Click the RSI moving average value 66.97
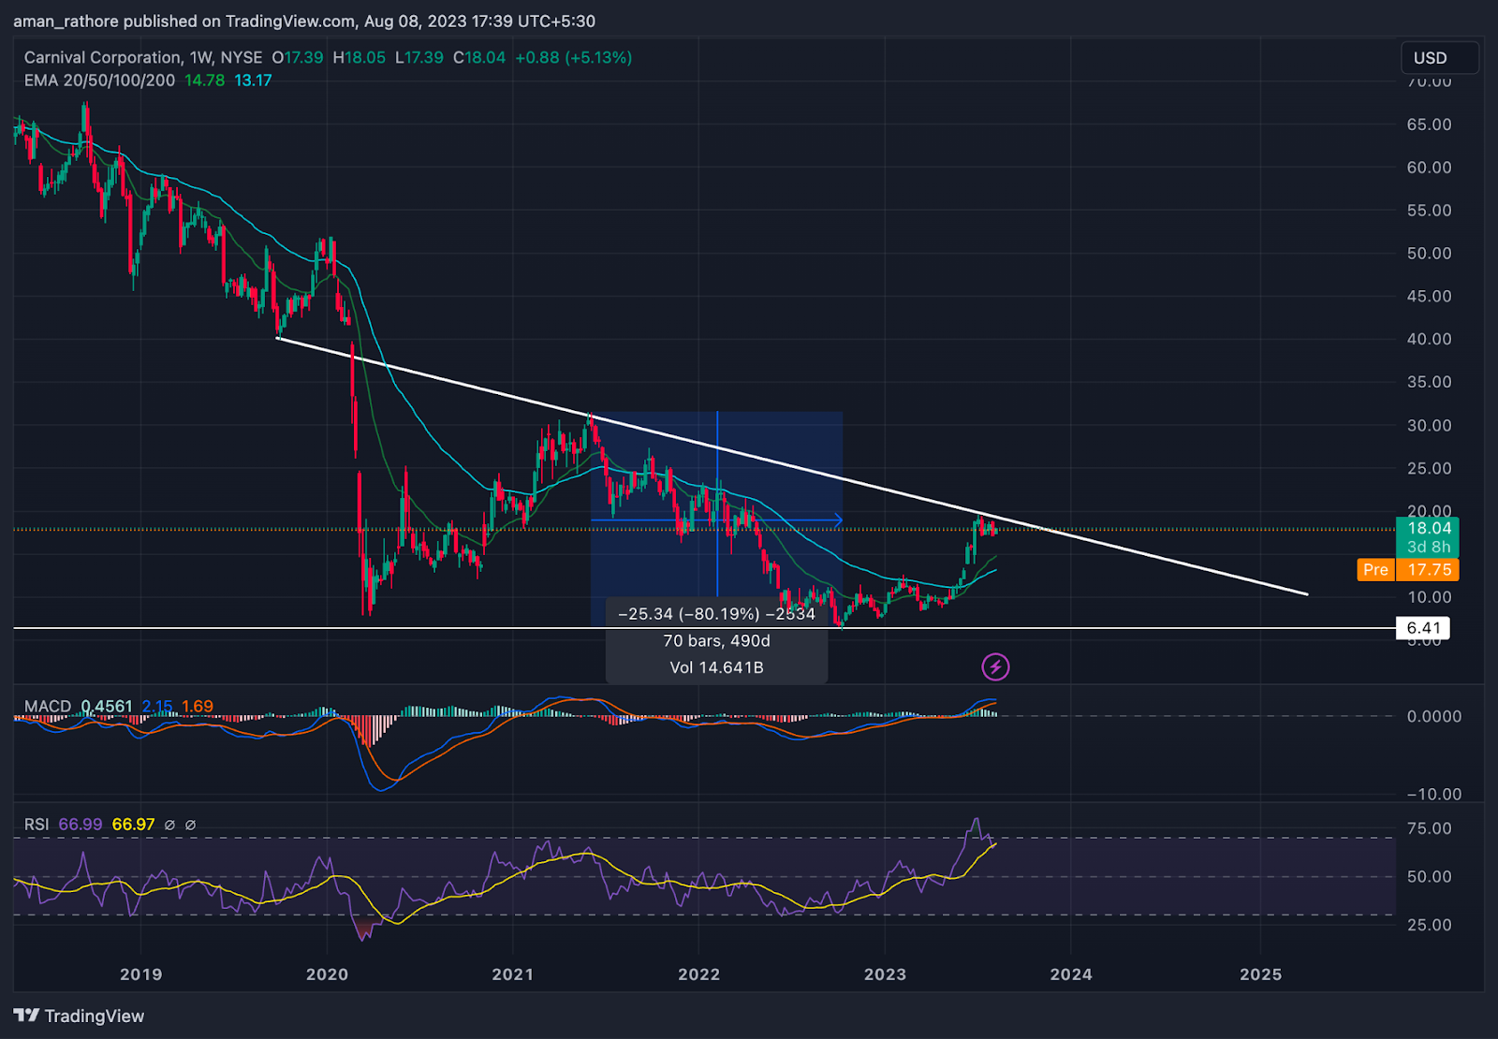 coord(133,825)
